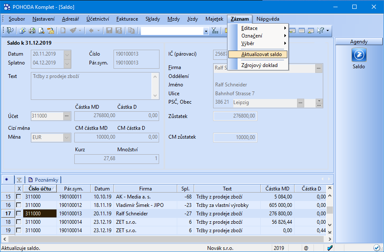Click the blank new-document toolbar icon
Viewport: 384px width, 252px height.
(63, 30)
